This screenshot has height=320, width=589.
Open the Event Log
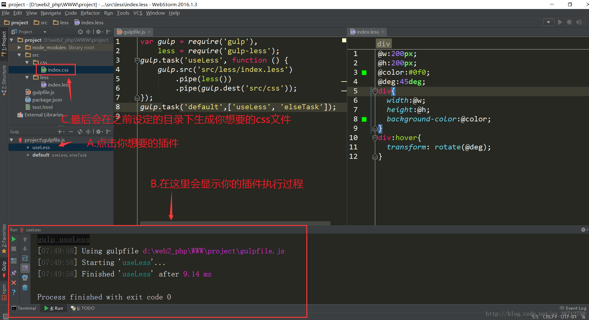(x=573, y=308)
